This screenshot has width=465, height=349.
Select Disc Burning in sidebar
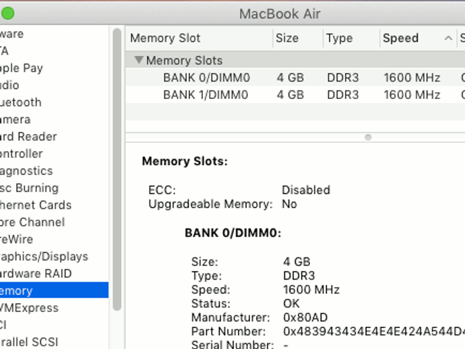tap(30, 188)
